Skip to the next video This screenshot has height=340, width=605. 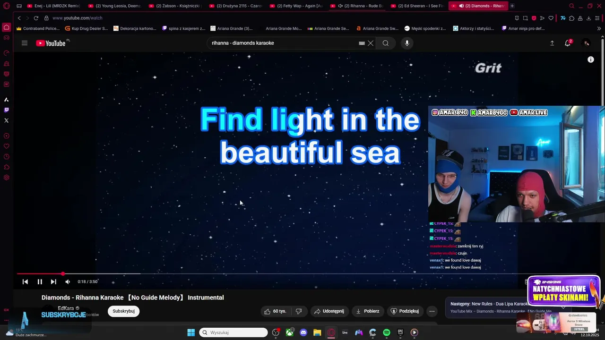53,282
